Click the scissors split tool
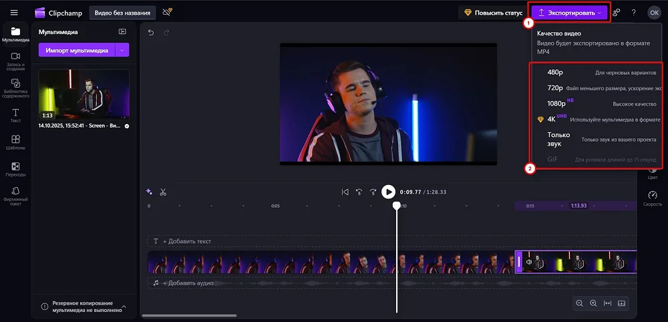This screenshot has width=668, height=322. pyautogui.click(x=163, y=192)
